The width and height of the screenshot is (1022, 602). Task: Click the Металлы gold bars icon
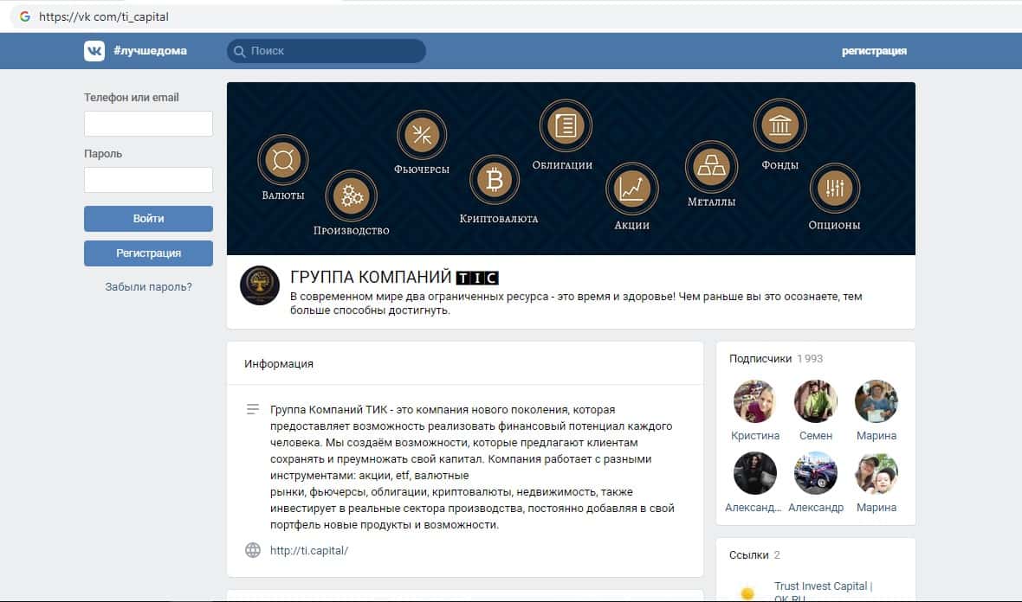click(x=711, y=167)
